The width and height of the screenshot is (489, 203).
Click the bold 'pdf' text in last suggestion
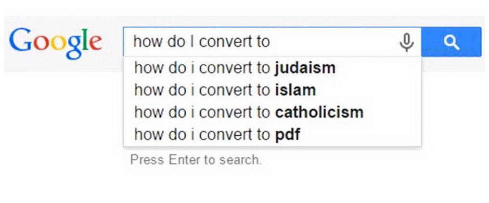pos(287,135)
